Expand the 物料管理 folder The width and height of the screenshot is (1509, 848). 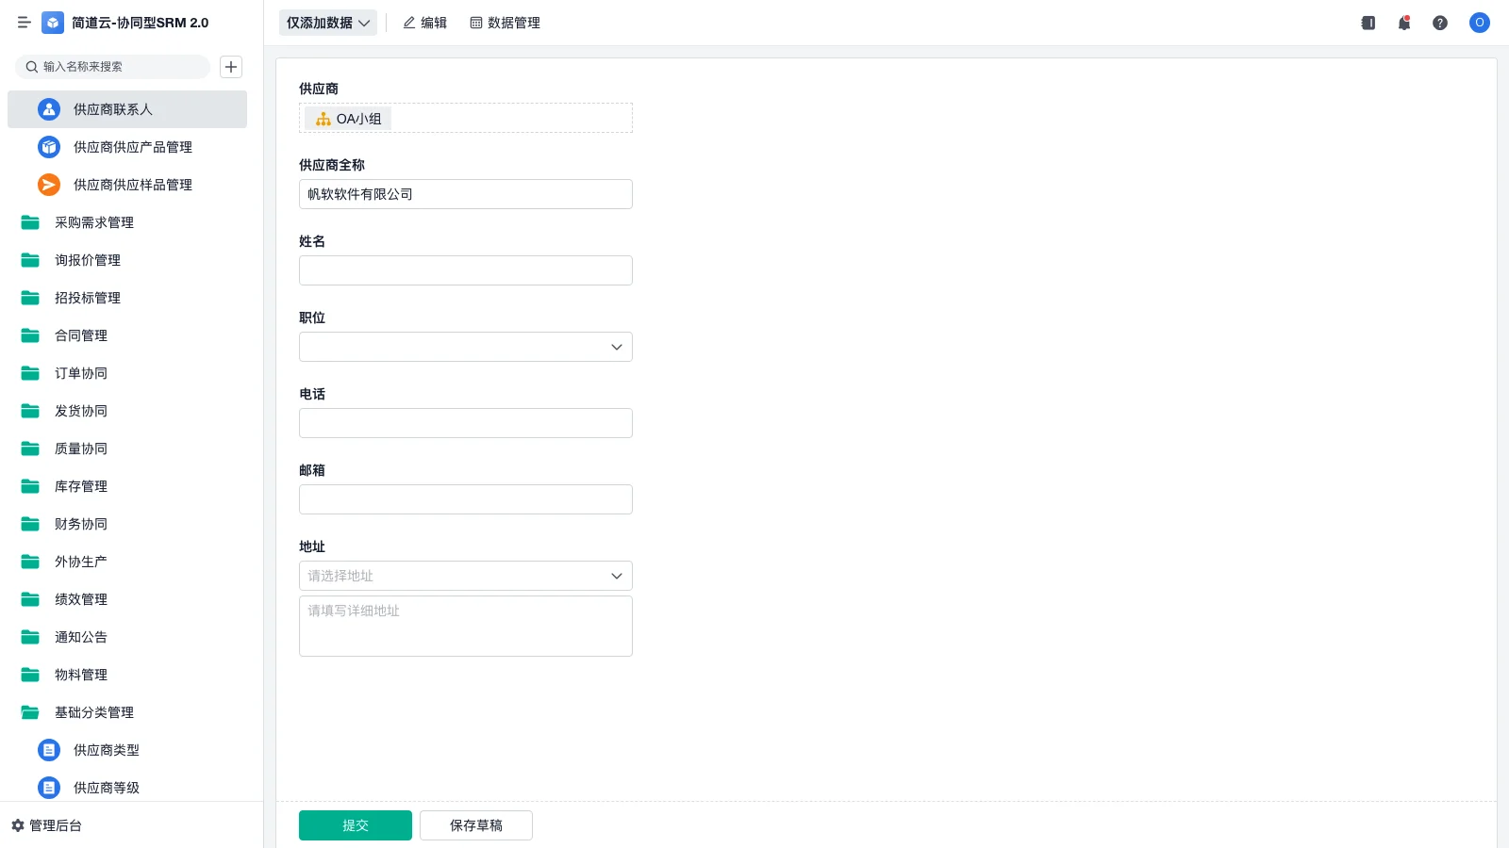coord(127,675)
